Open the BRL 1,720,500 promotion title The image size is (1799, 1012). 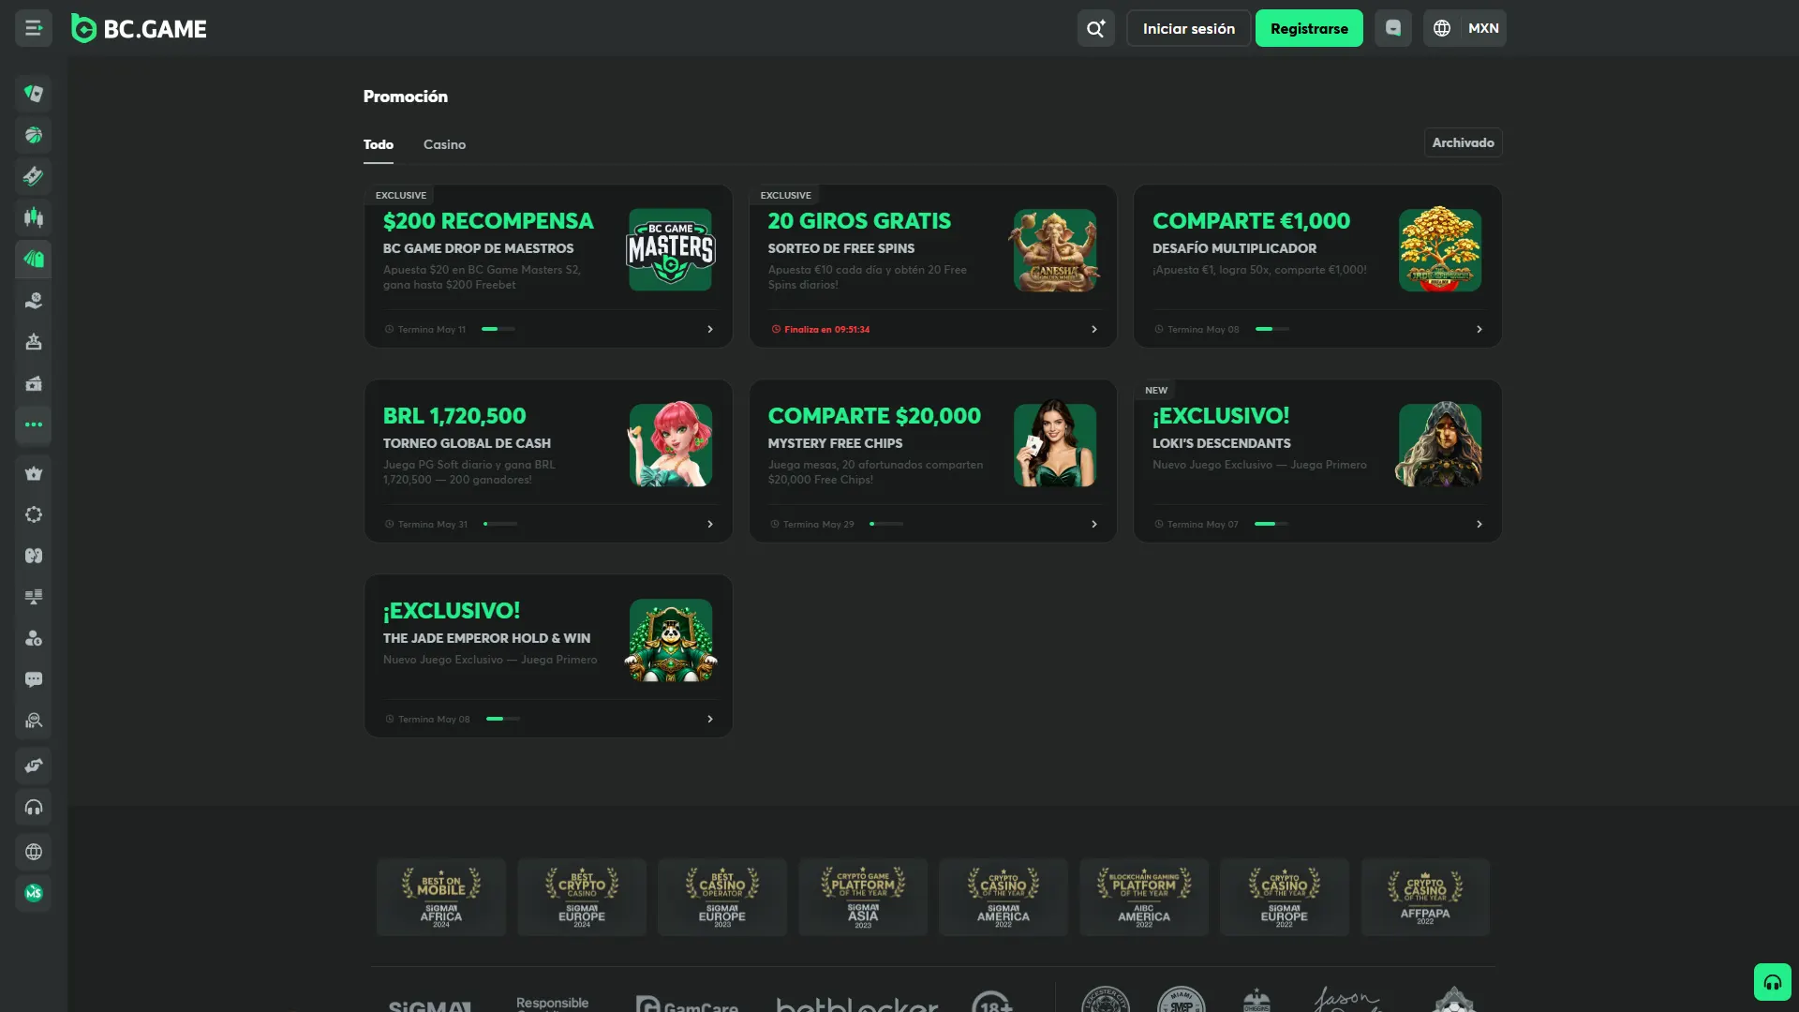coord(454,416)
